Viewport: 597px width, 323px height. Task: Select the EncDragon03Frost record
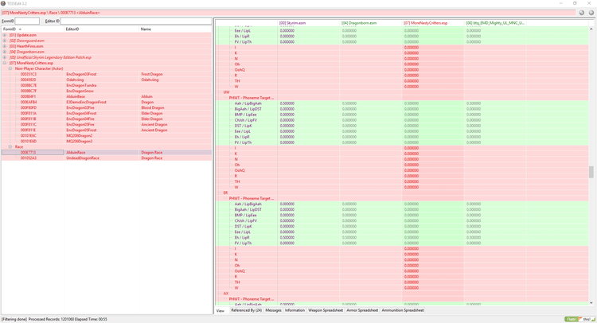[107, 74]
